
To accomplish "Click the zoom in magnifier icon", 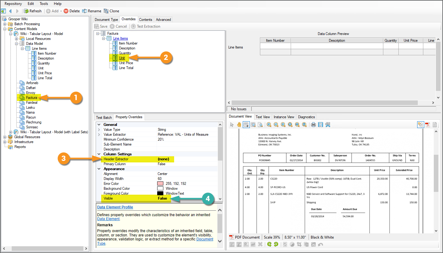I will tap(269, 125).
